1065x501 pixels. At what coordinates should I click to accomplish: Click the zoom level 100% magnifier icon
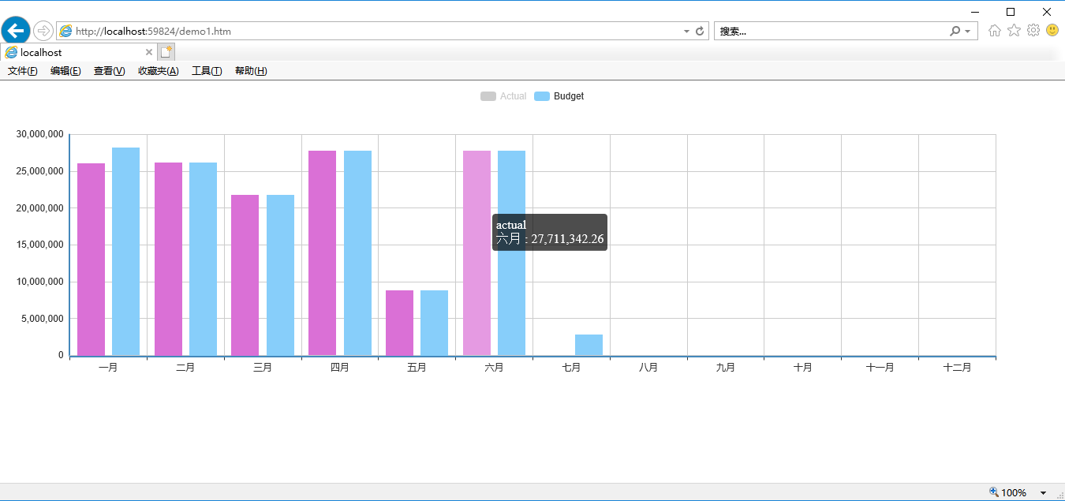pos(993,492)
